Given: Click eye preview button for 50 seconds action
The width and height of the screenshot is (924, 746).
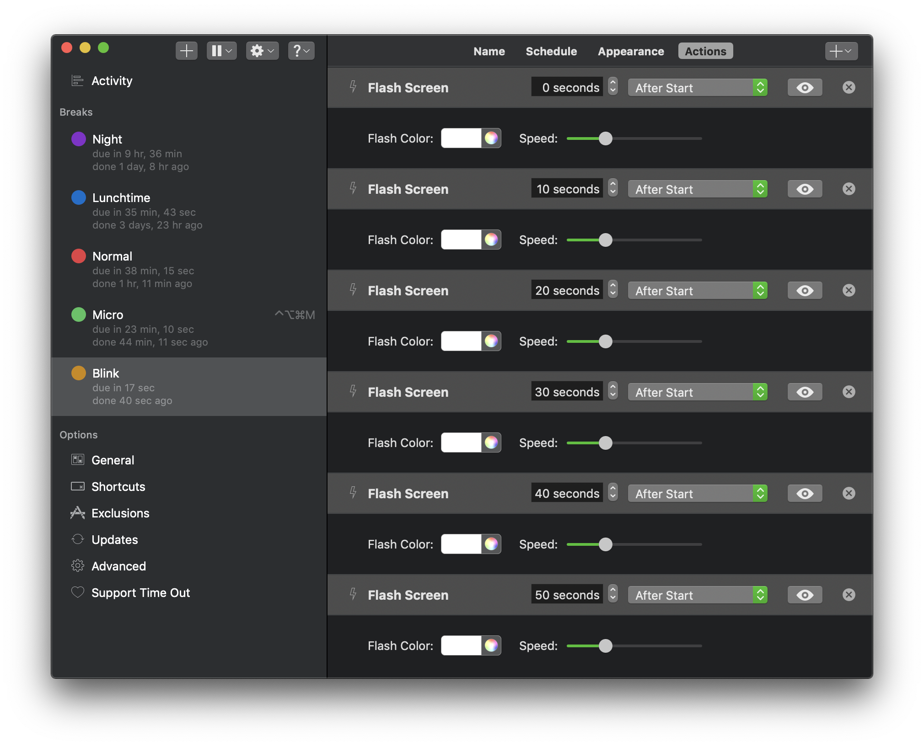Looking at the screenshot, I should (805, 595).
